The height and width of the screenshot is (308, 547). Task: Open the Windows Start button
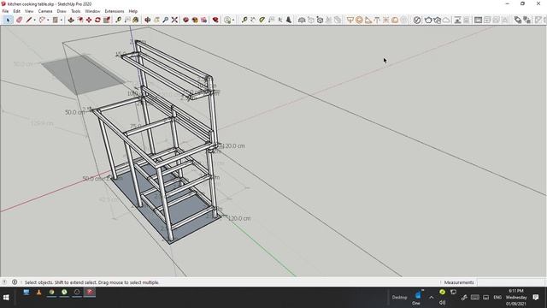click(x=6, y=298)
